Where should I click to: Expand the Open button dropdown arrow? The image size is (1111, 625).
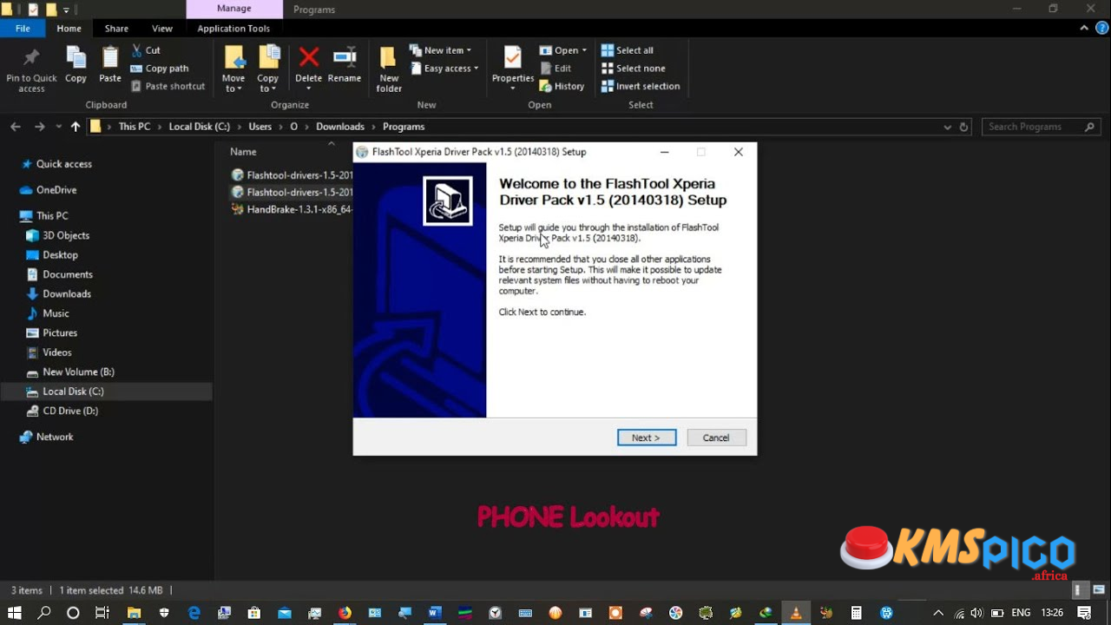point(584,50)
